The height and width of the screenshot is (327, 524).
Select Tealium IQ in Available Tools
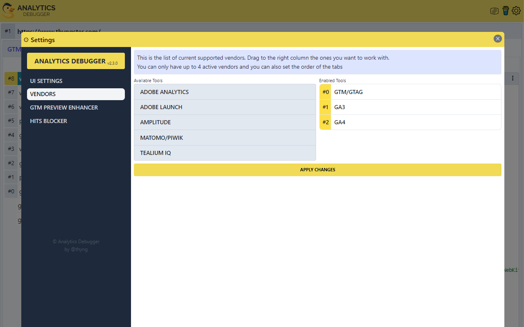(225, 153)
